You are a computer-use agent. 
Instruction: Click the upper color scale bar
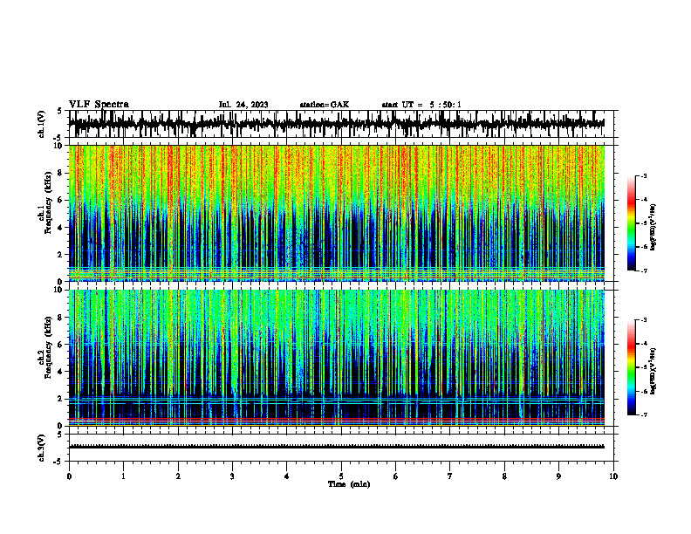pyautogui.click(x=632, y=223)
